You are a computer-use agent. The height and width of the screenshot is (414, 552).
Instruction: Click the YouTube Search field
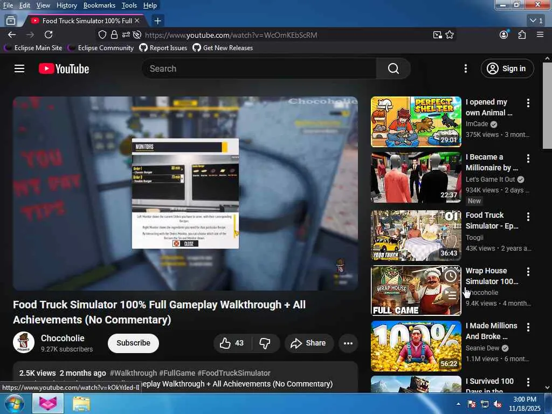[259, 68]
